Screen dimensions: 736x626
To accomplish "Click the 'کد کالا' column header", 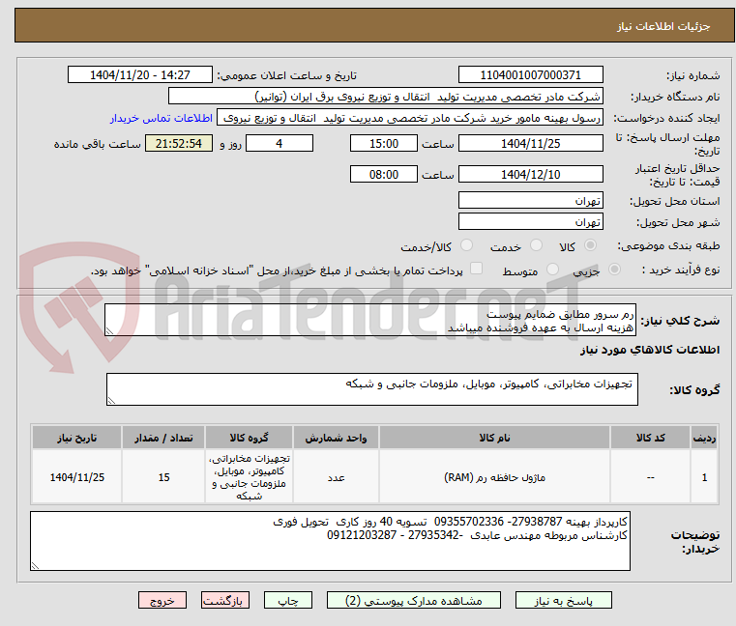I will (x=650, y=438).
